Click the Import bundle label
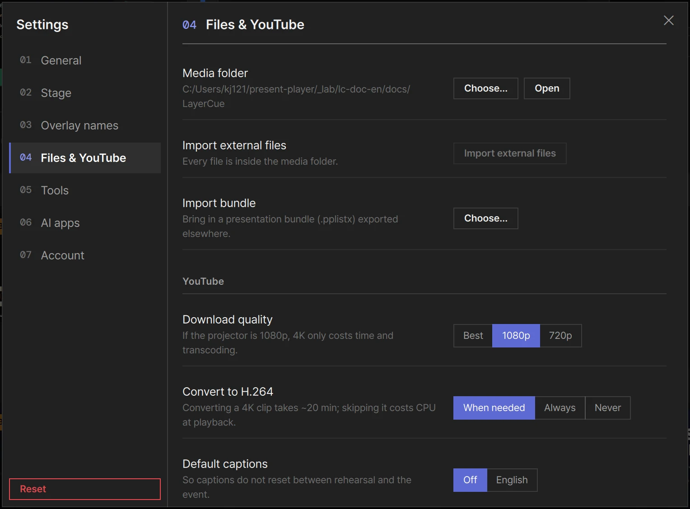The height and width of the screenshot is (509, 690). point(219,203)
